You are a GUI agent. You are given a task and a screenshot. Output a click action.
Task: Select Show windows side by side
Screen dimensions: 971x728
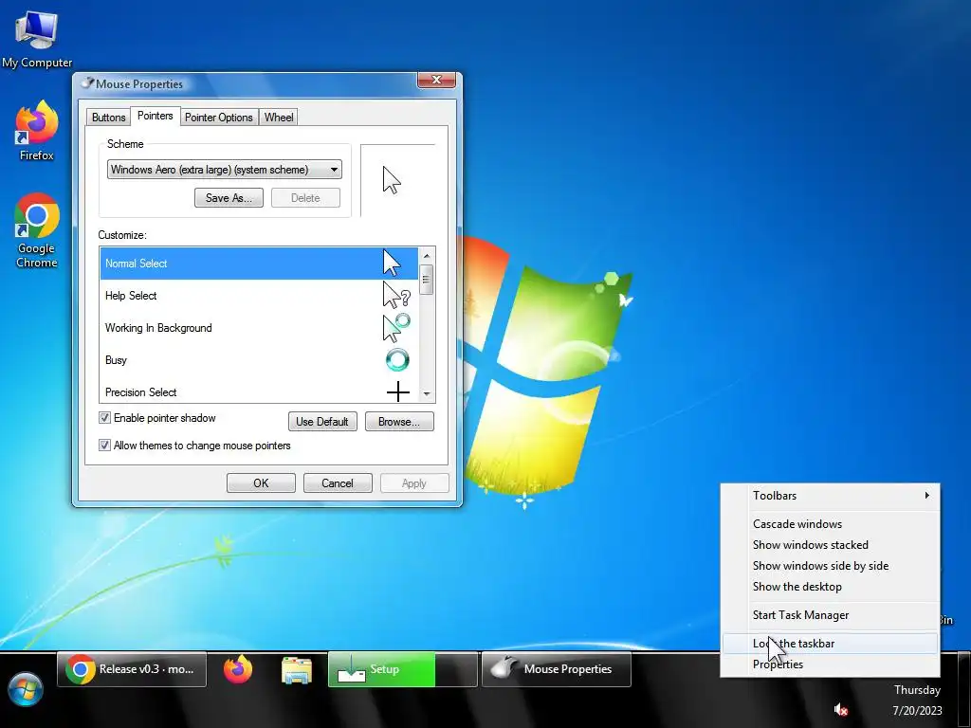(x=830, y=566)
